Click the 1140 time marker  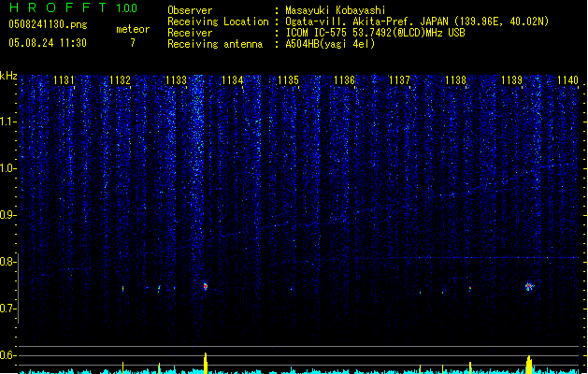coord(567,80)
